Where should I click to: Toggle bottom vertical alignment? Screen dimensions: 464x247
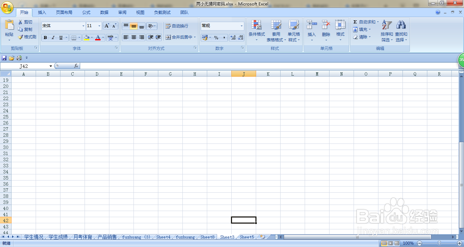[142, 26]
